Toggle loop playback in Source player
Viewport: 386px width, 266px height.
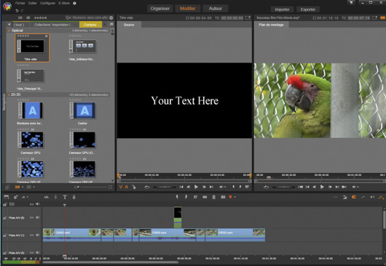(x=147, y=187)
